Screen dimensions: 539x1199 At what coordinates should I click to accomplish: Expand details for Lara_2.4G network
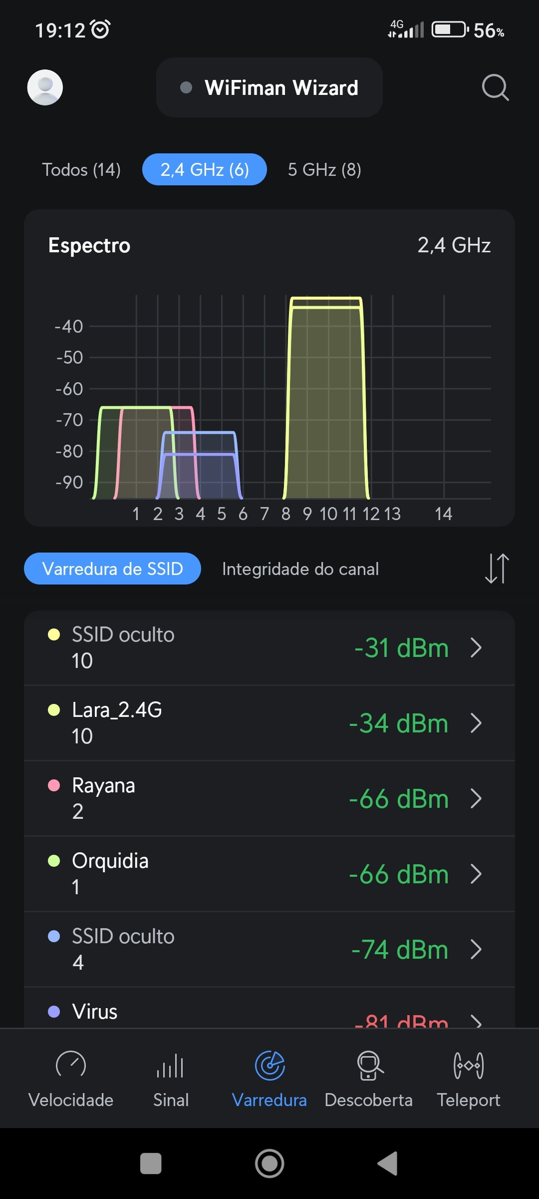(x=476, y=723)
